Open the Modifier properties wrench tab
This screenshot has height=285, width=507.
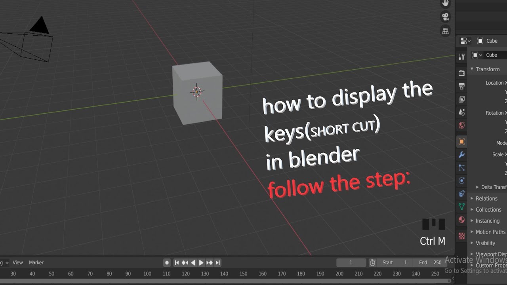pos(461,154)
